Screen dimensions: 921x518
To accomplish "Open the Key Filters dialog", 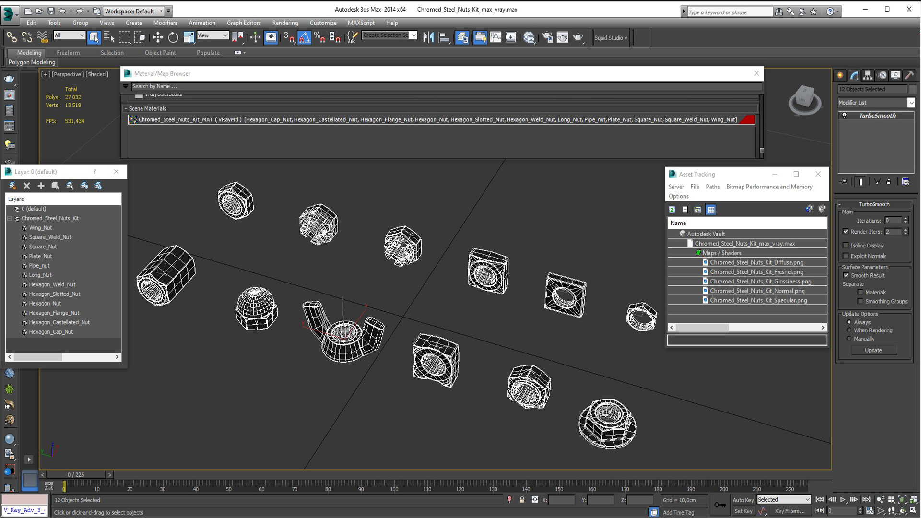I will click(790, 511).
